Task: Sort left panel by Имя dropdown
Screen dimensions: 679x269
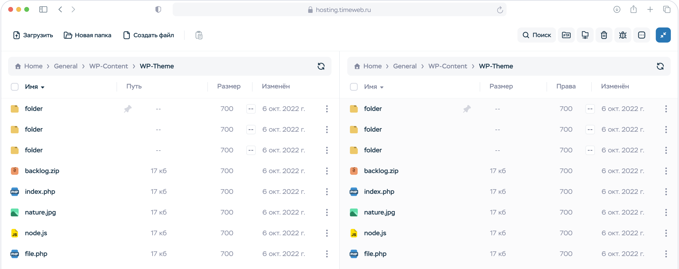Action: tap(35, 87)
